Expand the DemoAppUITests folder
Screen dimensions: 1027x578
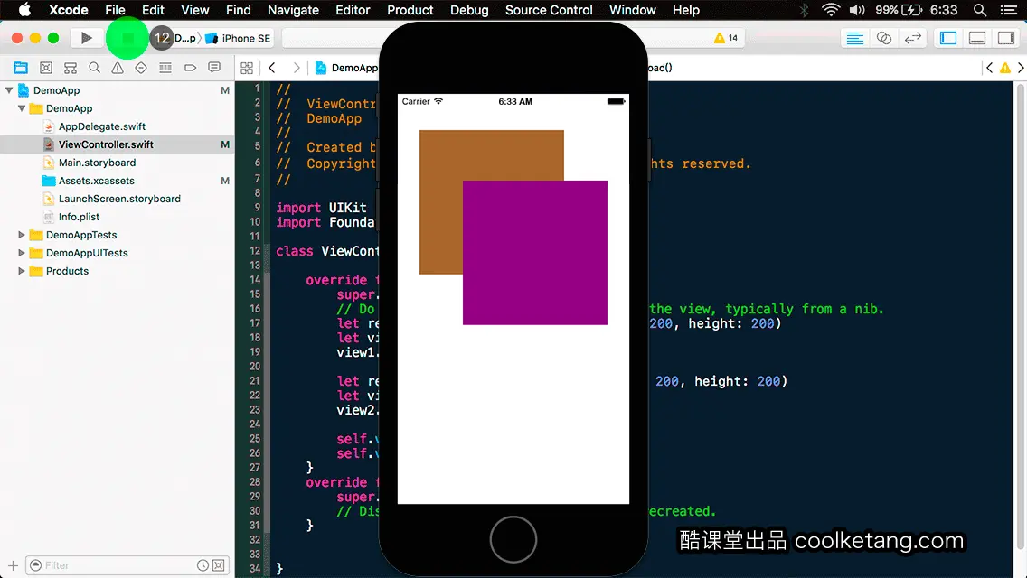[22, 253]
